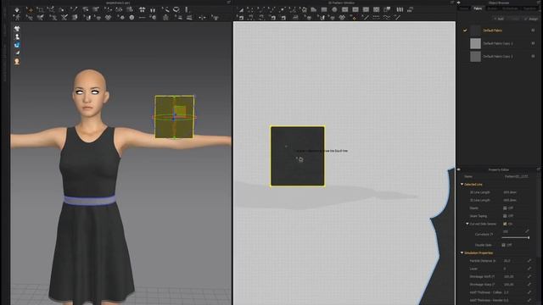Open the avatar display icon in viewport
Viewport: 543px width, 305px height.
tap(17, 36)
